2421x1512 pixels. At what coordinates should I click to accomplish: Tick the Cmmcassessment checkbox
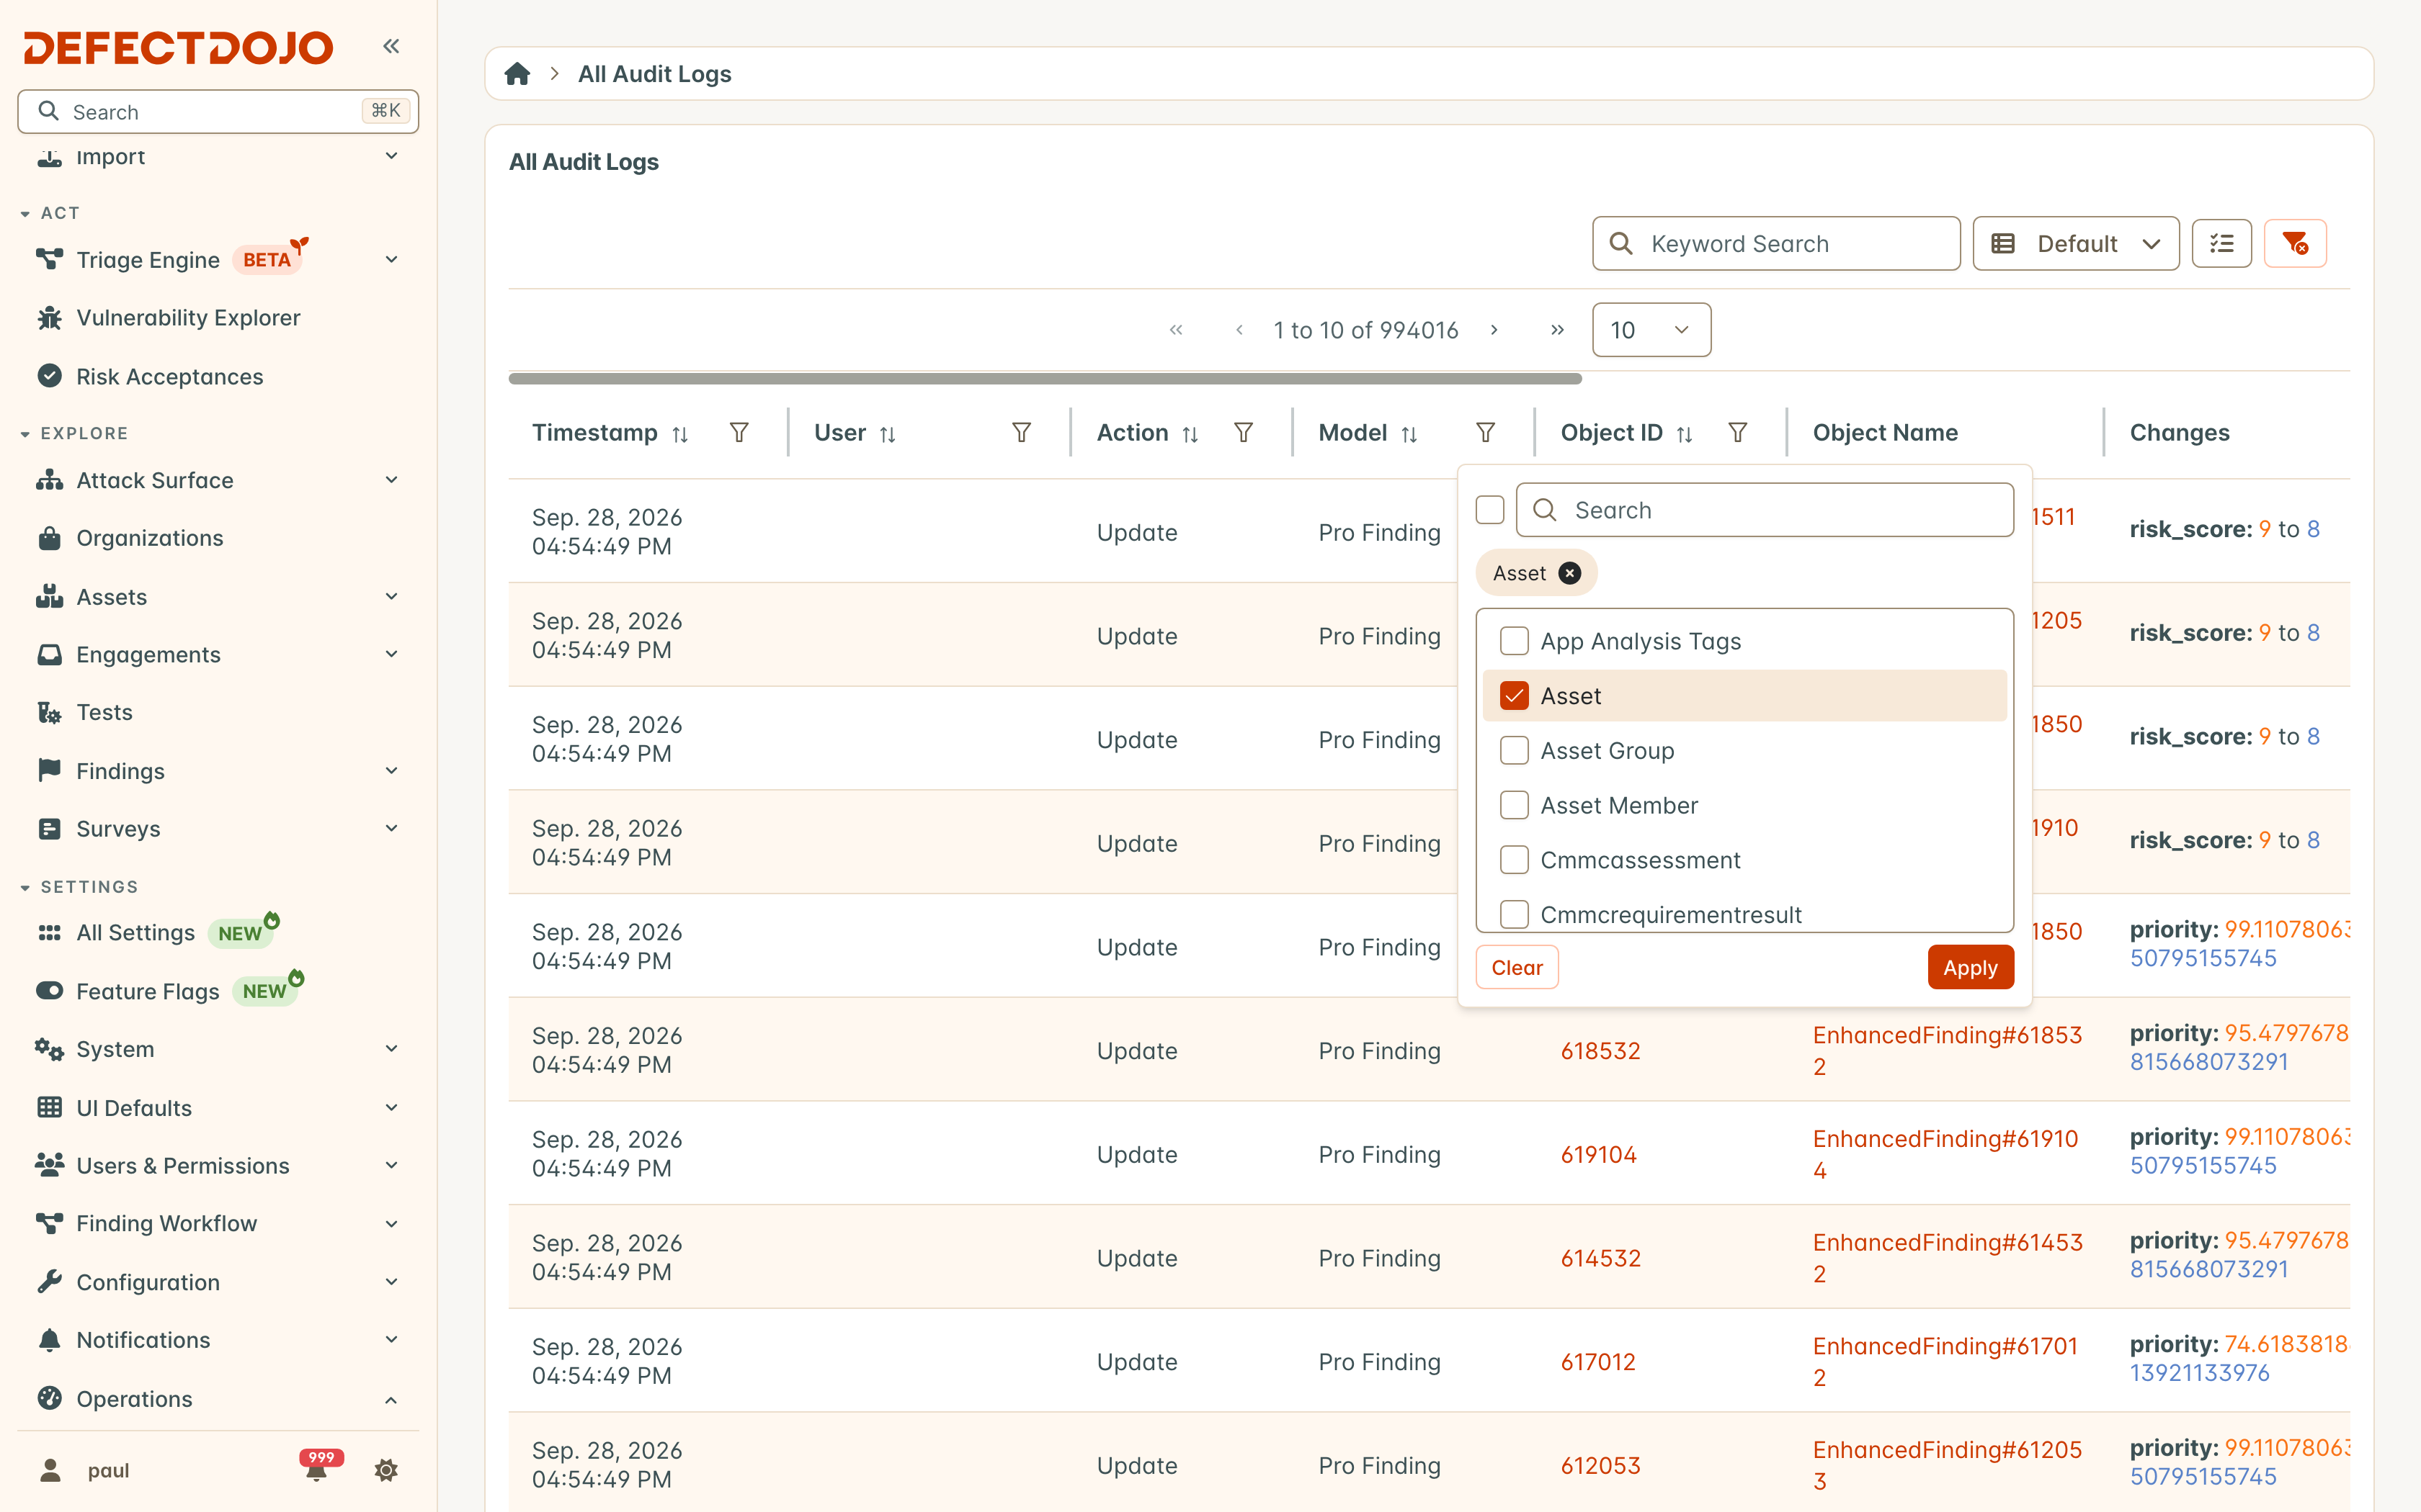[1514, 860]
